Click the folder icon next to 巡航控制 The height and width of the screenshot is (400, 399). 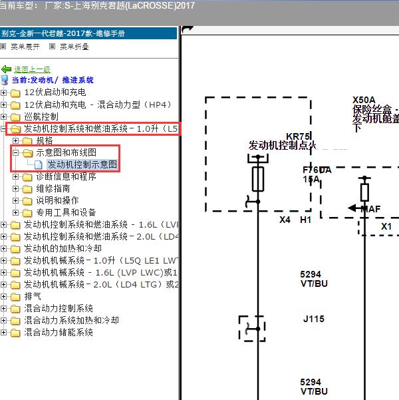tap(15, 117)
